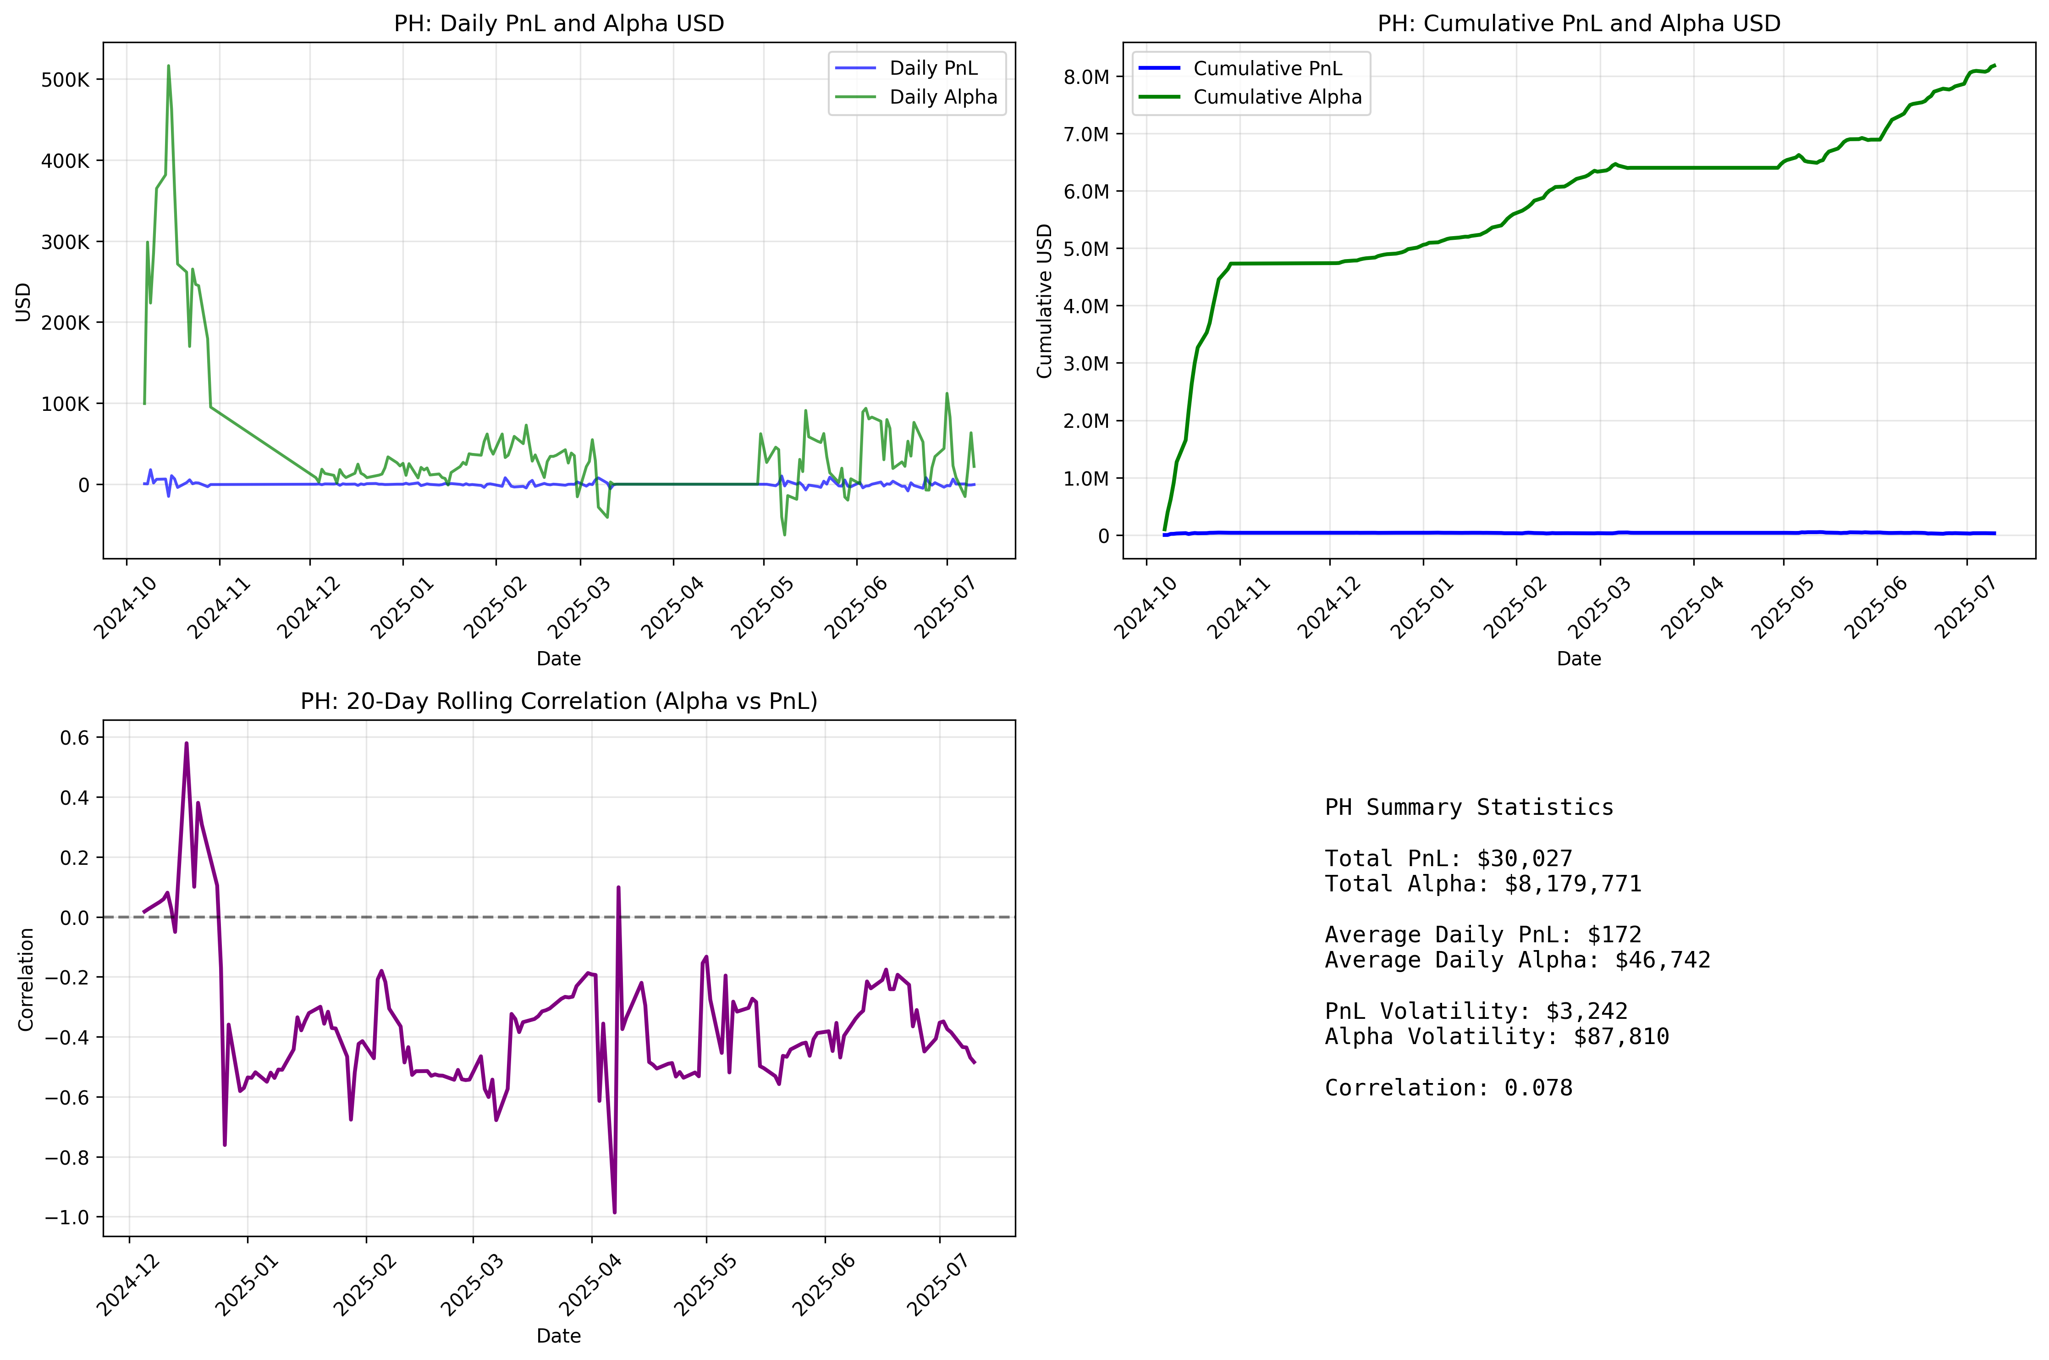The height and width of the screenshot is (1360, 2049).
Task: Click the 20-Day Rolling Correlation chart title
Action: [558, 701]
